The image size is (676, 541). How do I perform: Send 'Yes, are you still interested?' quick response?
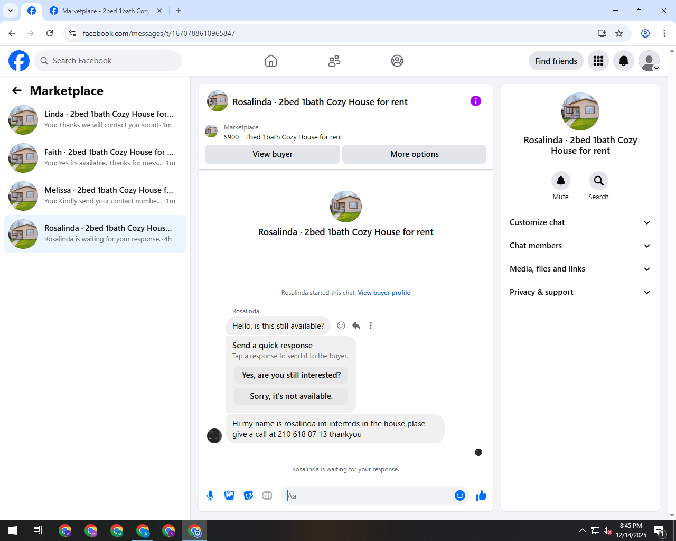click(292, 375)
